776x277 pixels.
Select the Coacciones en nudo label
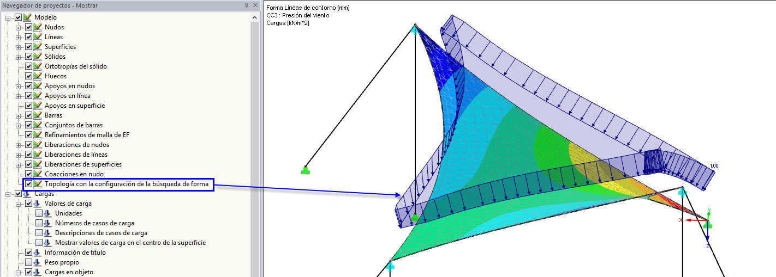[74, 174]
